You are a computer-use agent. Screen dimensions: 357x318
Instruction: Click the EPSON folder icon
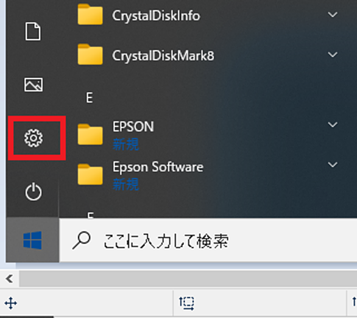point(90,134)
